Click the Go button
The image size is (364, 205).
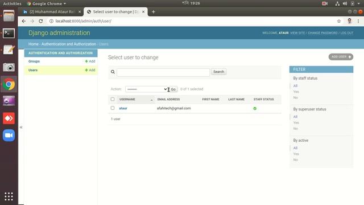click(173, 89)
